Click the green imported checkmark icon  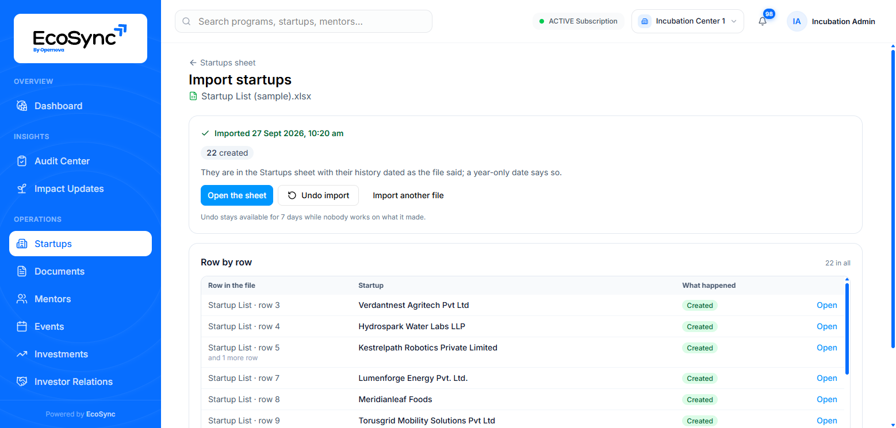(x=205, y=133)
